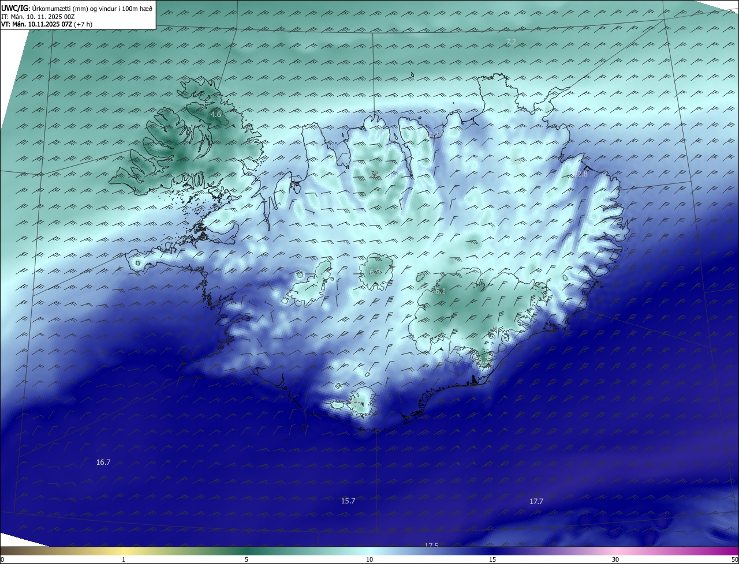Click the 6.9 value label on the map
739x564 pixels.
(x=375, y=272)
